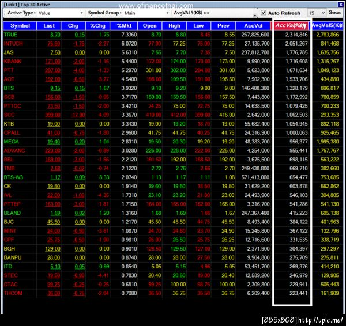Select the DTAC symbol

[10, 285]
